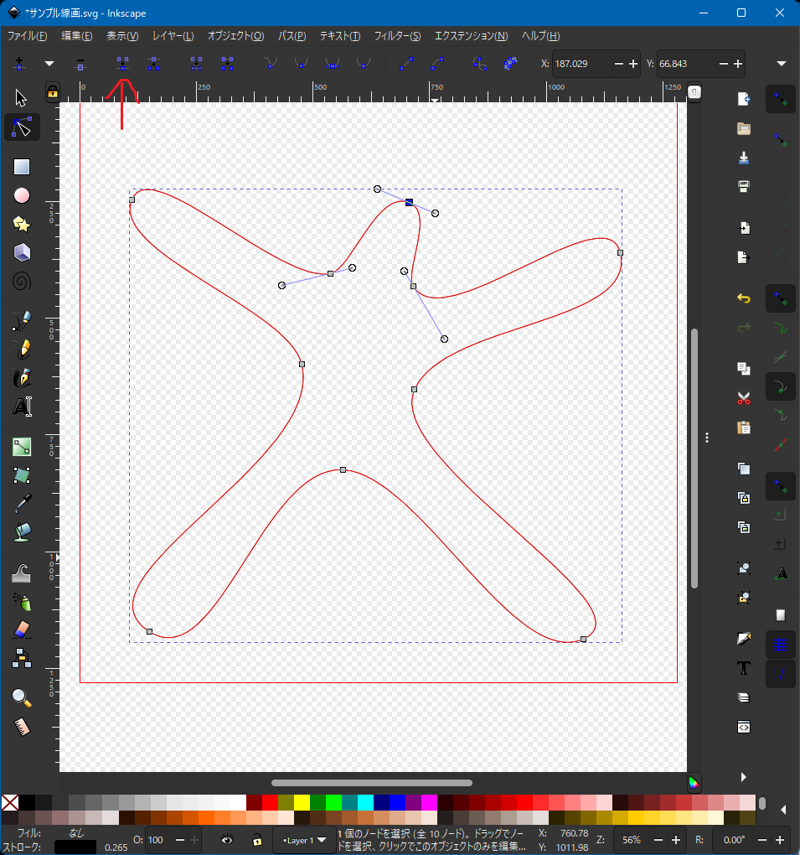Expand the toolbar overflow arrow at top right
This screenshot has height=855, width=800.
[781, 64]
